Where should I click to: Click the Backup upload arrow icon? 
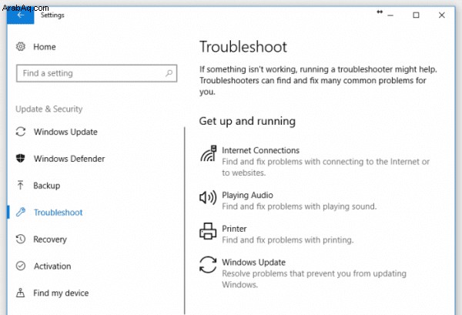pyautogui.click(x=20, y=186)
